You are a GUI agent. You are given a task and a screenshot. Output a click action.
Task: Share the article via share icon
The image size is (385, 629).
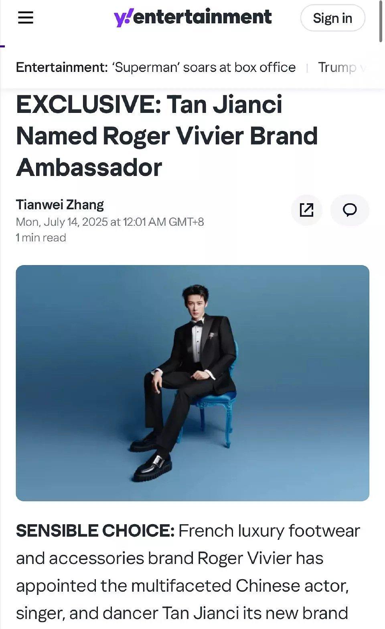click(x=307, y=210)
